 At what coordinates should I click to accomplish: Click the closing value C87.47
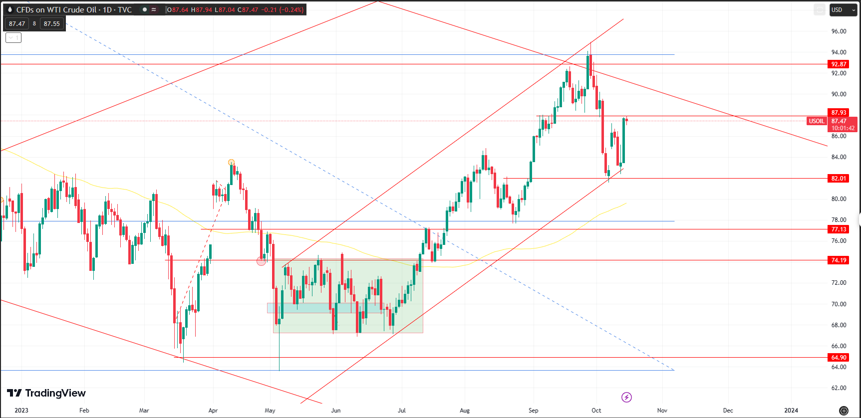248,9
